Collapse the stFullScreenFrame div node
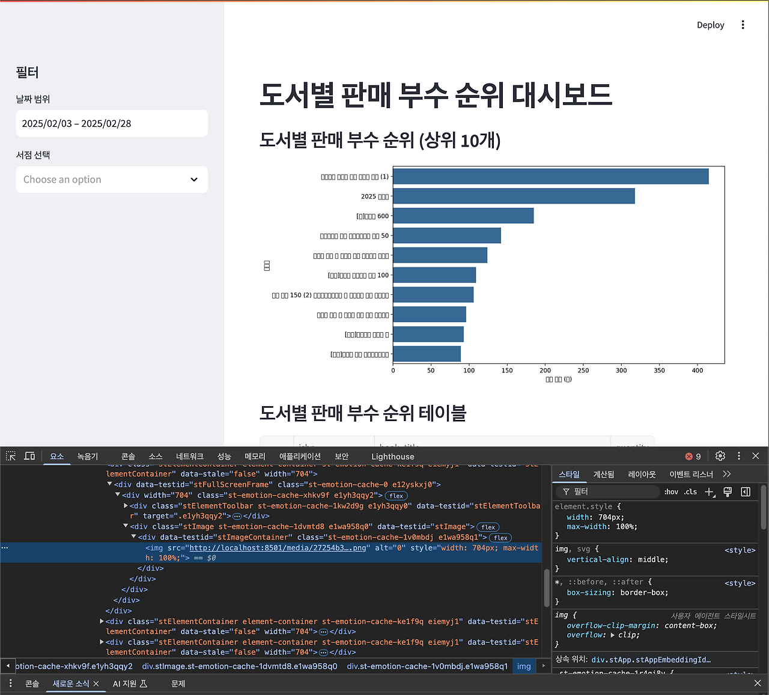 click(x=109, y=484)
